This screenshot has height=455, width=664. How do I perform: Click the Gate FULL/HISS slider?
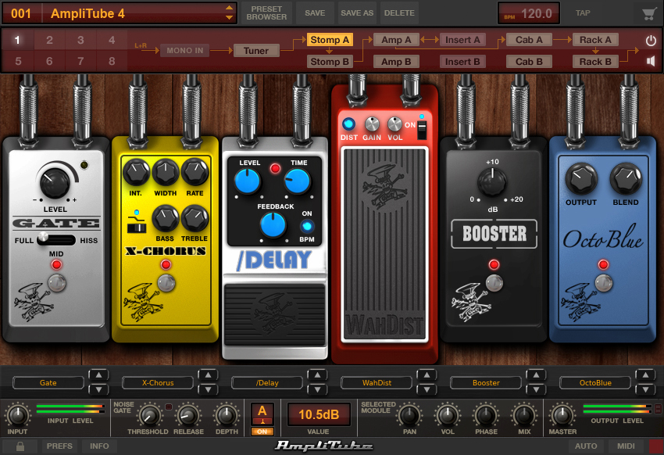click(x=56, y=239)
